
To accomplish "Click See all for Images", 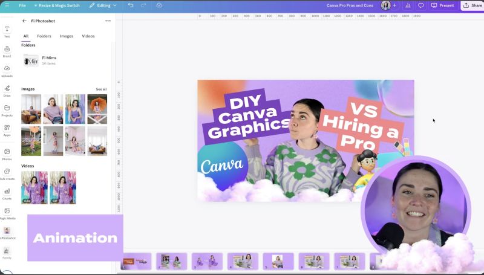I will click(101, 89).
